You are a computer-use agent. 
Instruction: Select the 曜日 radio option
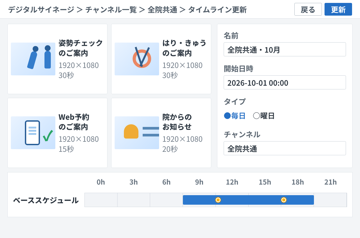[x=264, y=116]
